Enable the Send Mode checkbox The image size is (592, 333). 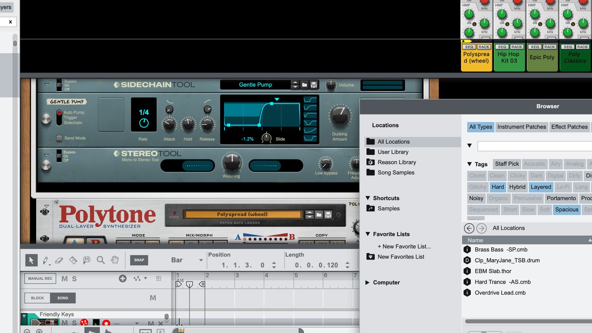coord(59,138)
